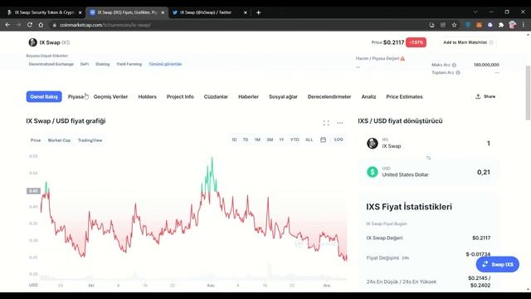Click the United States Dollar icon
This screenshot has width=531, height=299.
(373, 172)
